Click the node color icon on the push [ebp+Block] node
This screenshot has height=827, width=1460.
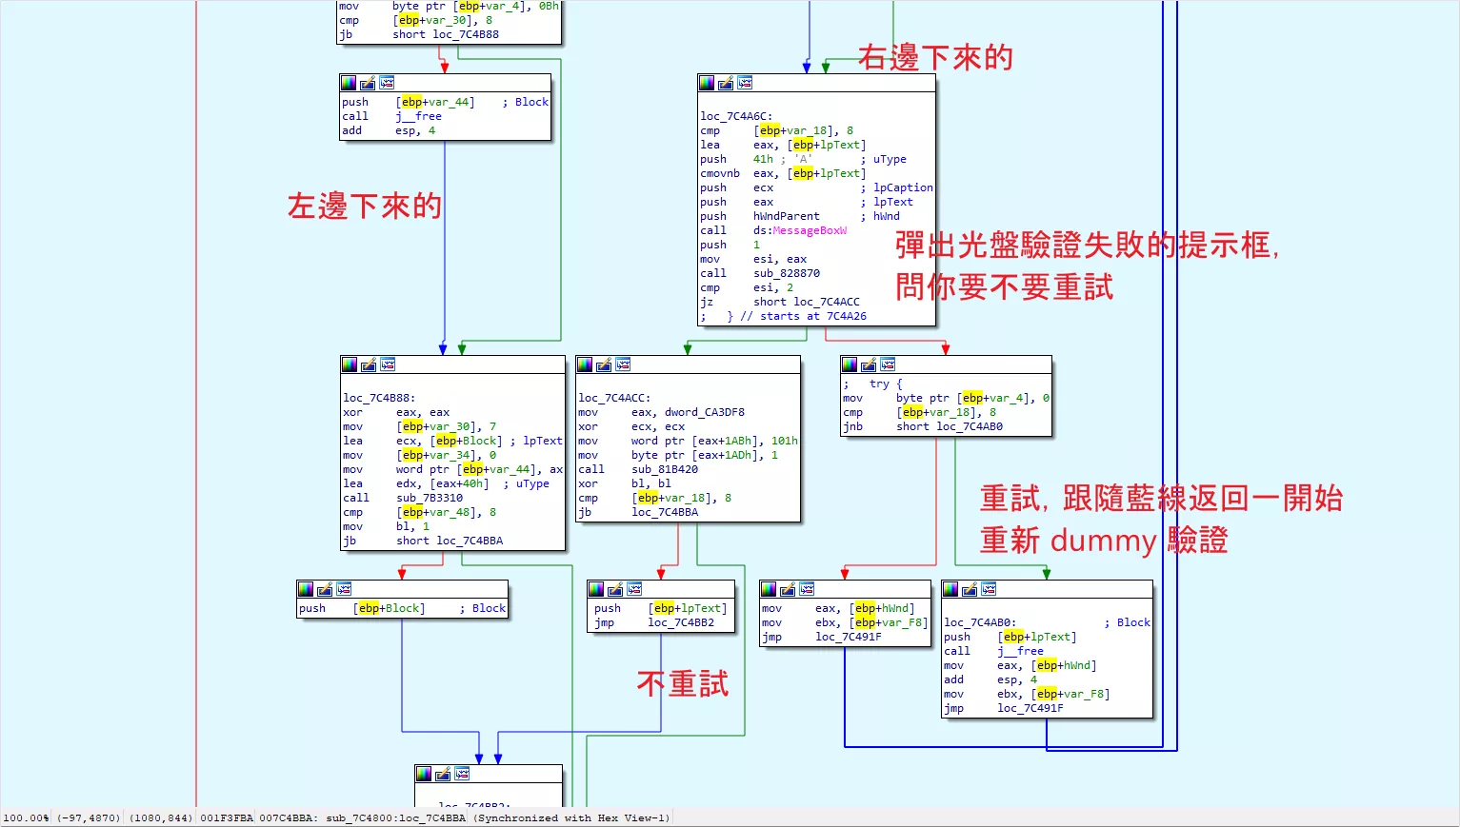(x=306, y=589)
